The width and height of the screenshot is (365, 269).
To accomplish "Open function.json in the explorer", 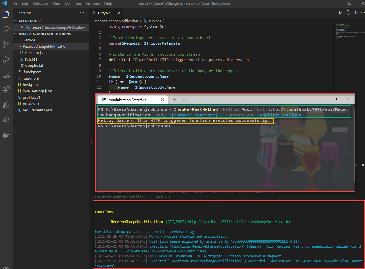I will click(51, 53).
